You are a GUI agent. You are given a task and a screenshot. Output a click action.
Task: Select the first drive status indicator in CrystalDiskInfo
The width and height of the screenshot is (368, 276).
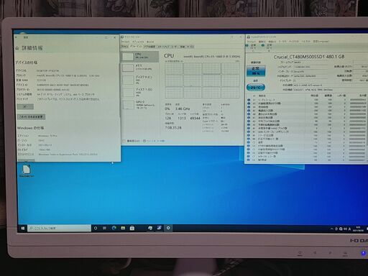(251, 47)
